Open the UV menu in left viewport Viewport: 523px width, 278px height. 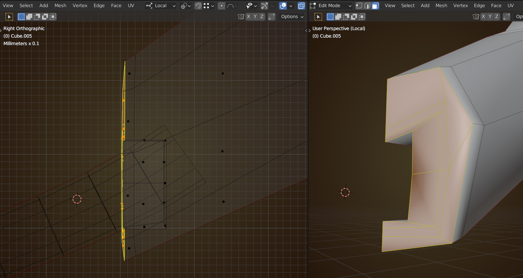(131, 6)
